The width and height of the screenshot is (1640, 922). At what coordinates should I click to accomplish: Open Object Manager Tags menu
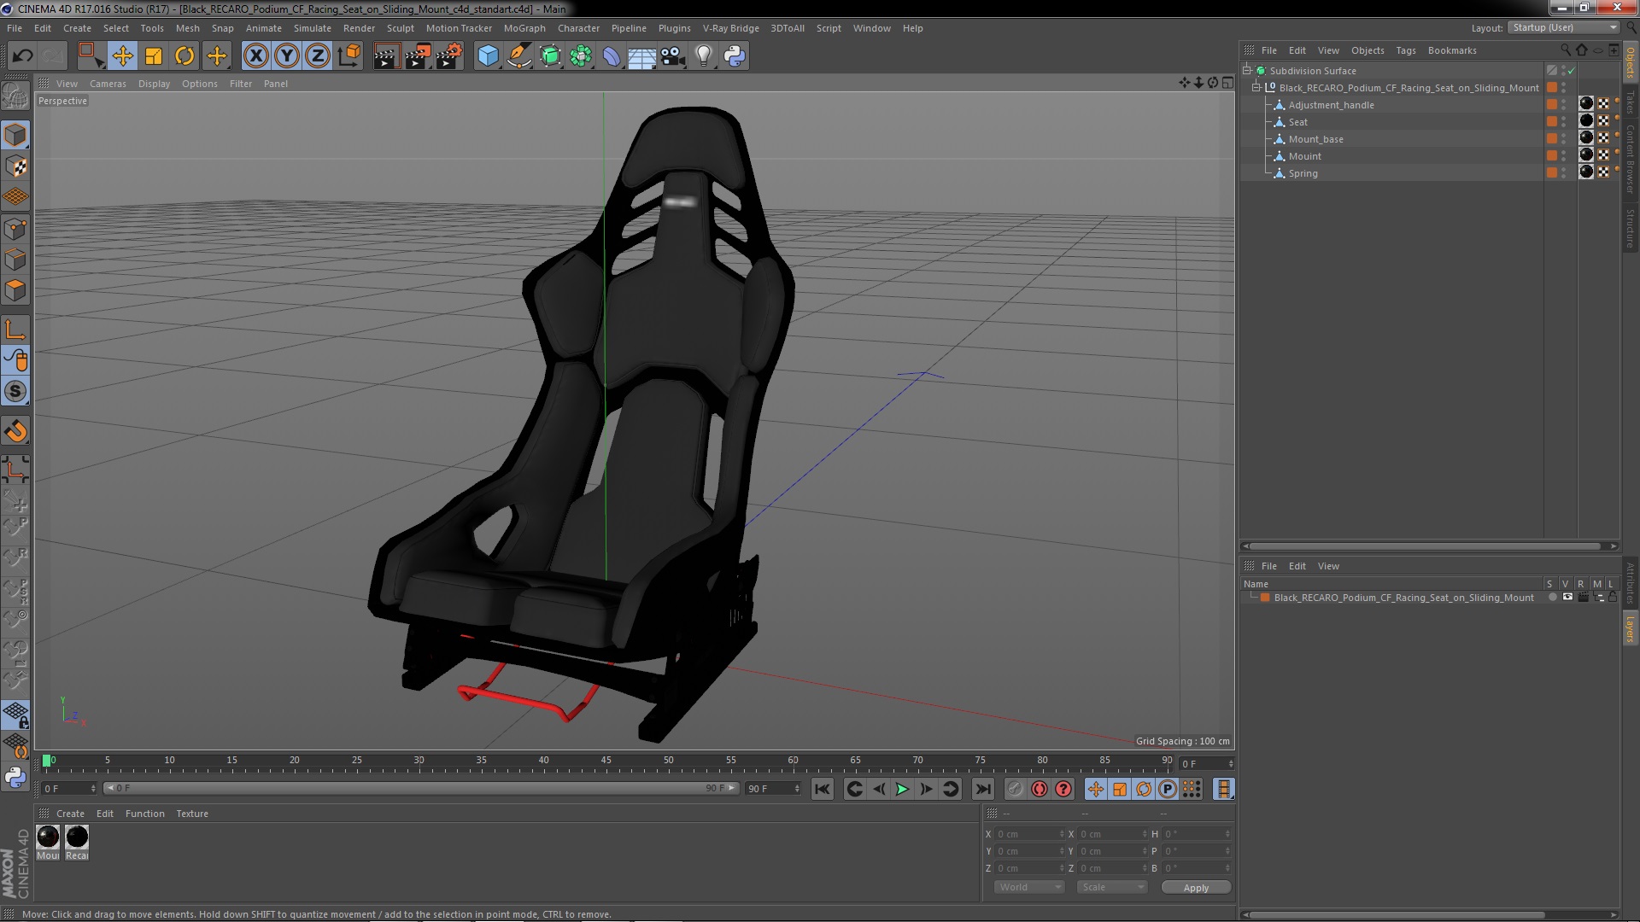(x=1406, y=50)
